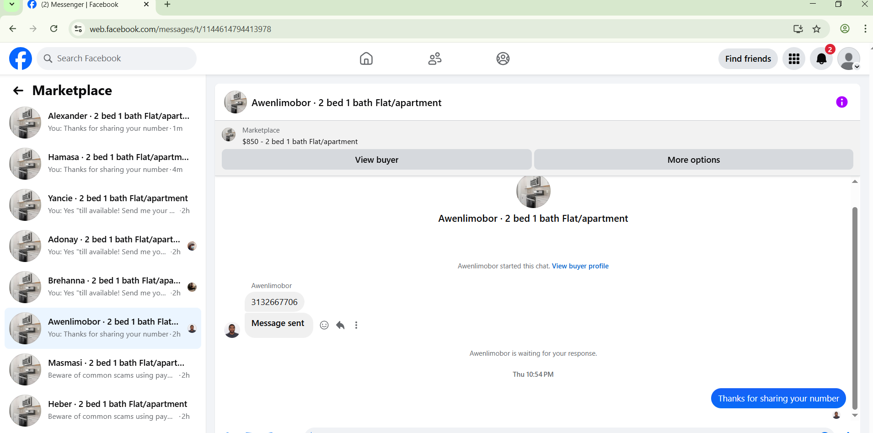The height and width of the screenshot is (433, 873).
Task: Open Adonay conversation
Action: 103,246
